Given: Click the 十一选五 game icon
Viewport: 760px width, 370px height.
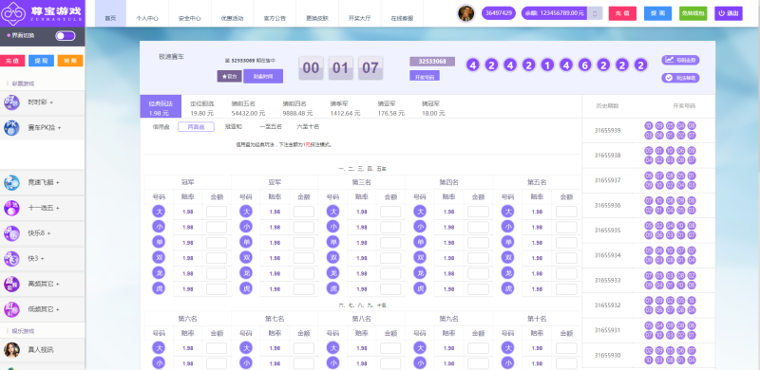Looking at the screenshot, I should click(x=11, y=208).
